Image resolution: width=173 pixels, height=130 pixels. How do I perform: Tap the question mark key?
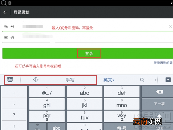[14, 115]
